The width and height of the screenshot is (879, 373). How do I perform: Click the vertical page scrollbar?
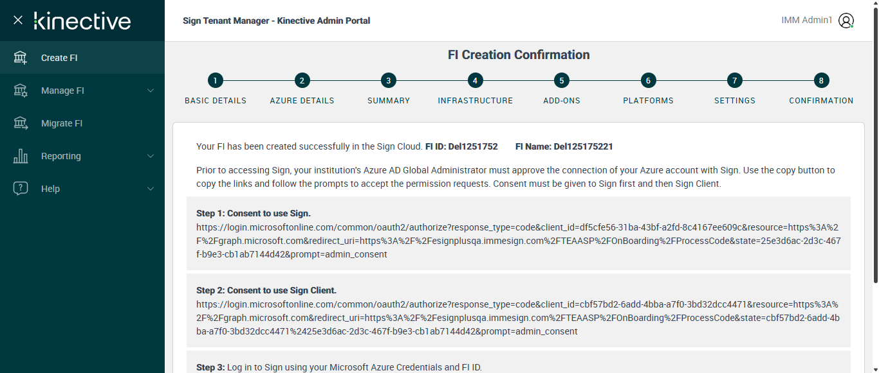(x=875, y=141)
